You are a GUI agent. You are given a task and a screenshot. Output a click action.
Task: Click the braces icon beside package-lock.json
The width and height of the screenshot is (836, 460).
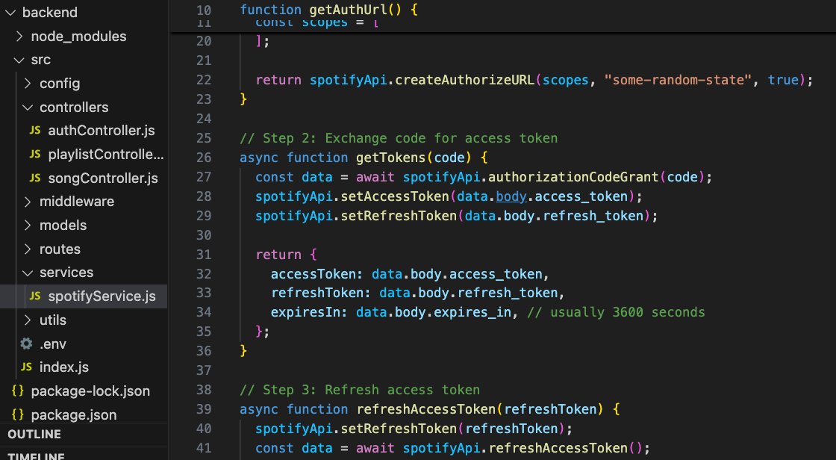pyautogui.click(x=18, y=391)
